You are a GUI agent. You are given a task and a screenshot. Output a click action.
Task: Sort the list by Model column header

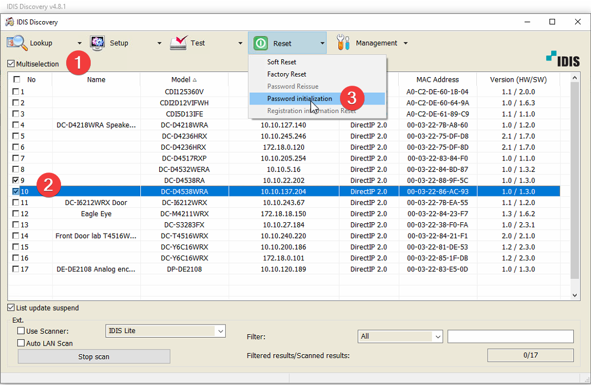click(x=184, y=79)
